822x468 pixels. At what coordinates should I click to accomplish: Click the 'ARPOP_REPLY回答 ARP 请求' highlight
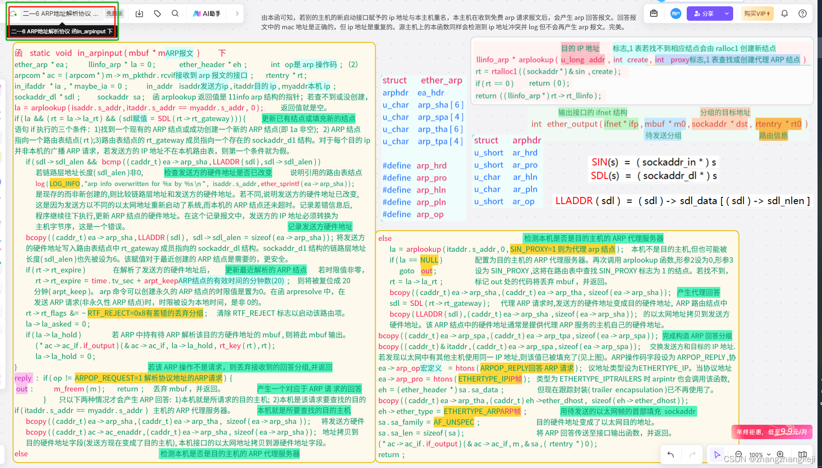(x=527, y=368)
